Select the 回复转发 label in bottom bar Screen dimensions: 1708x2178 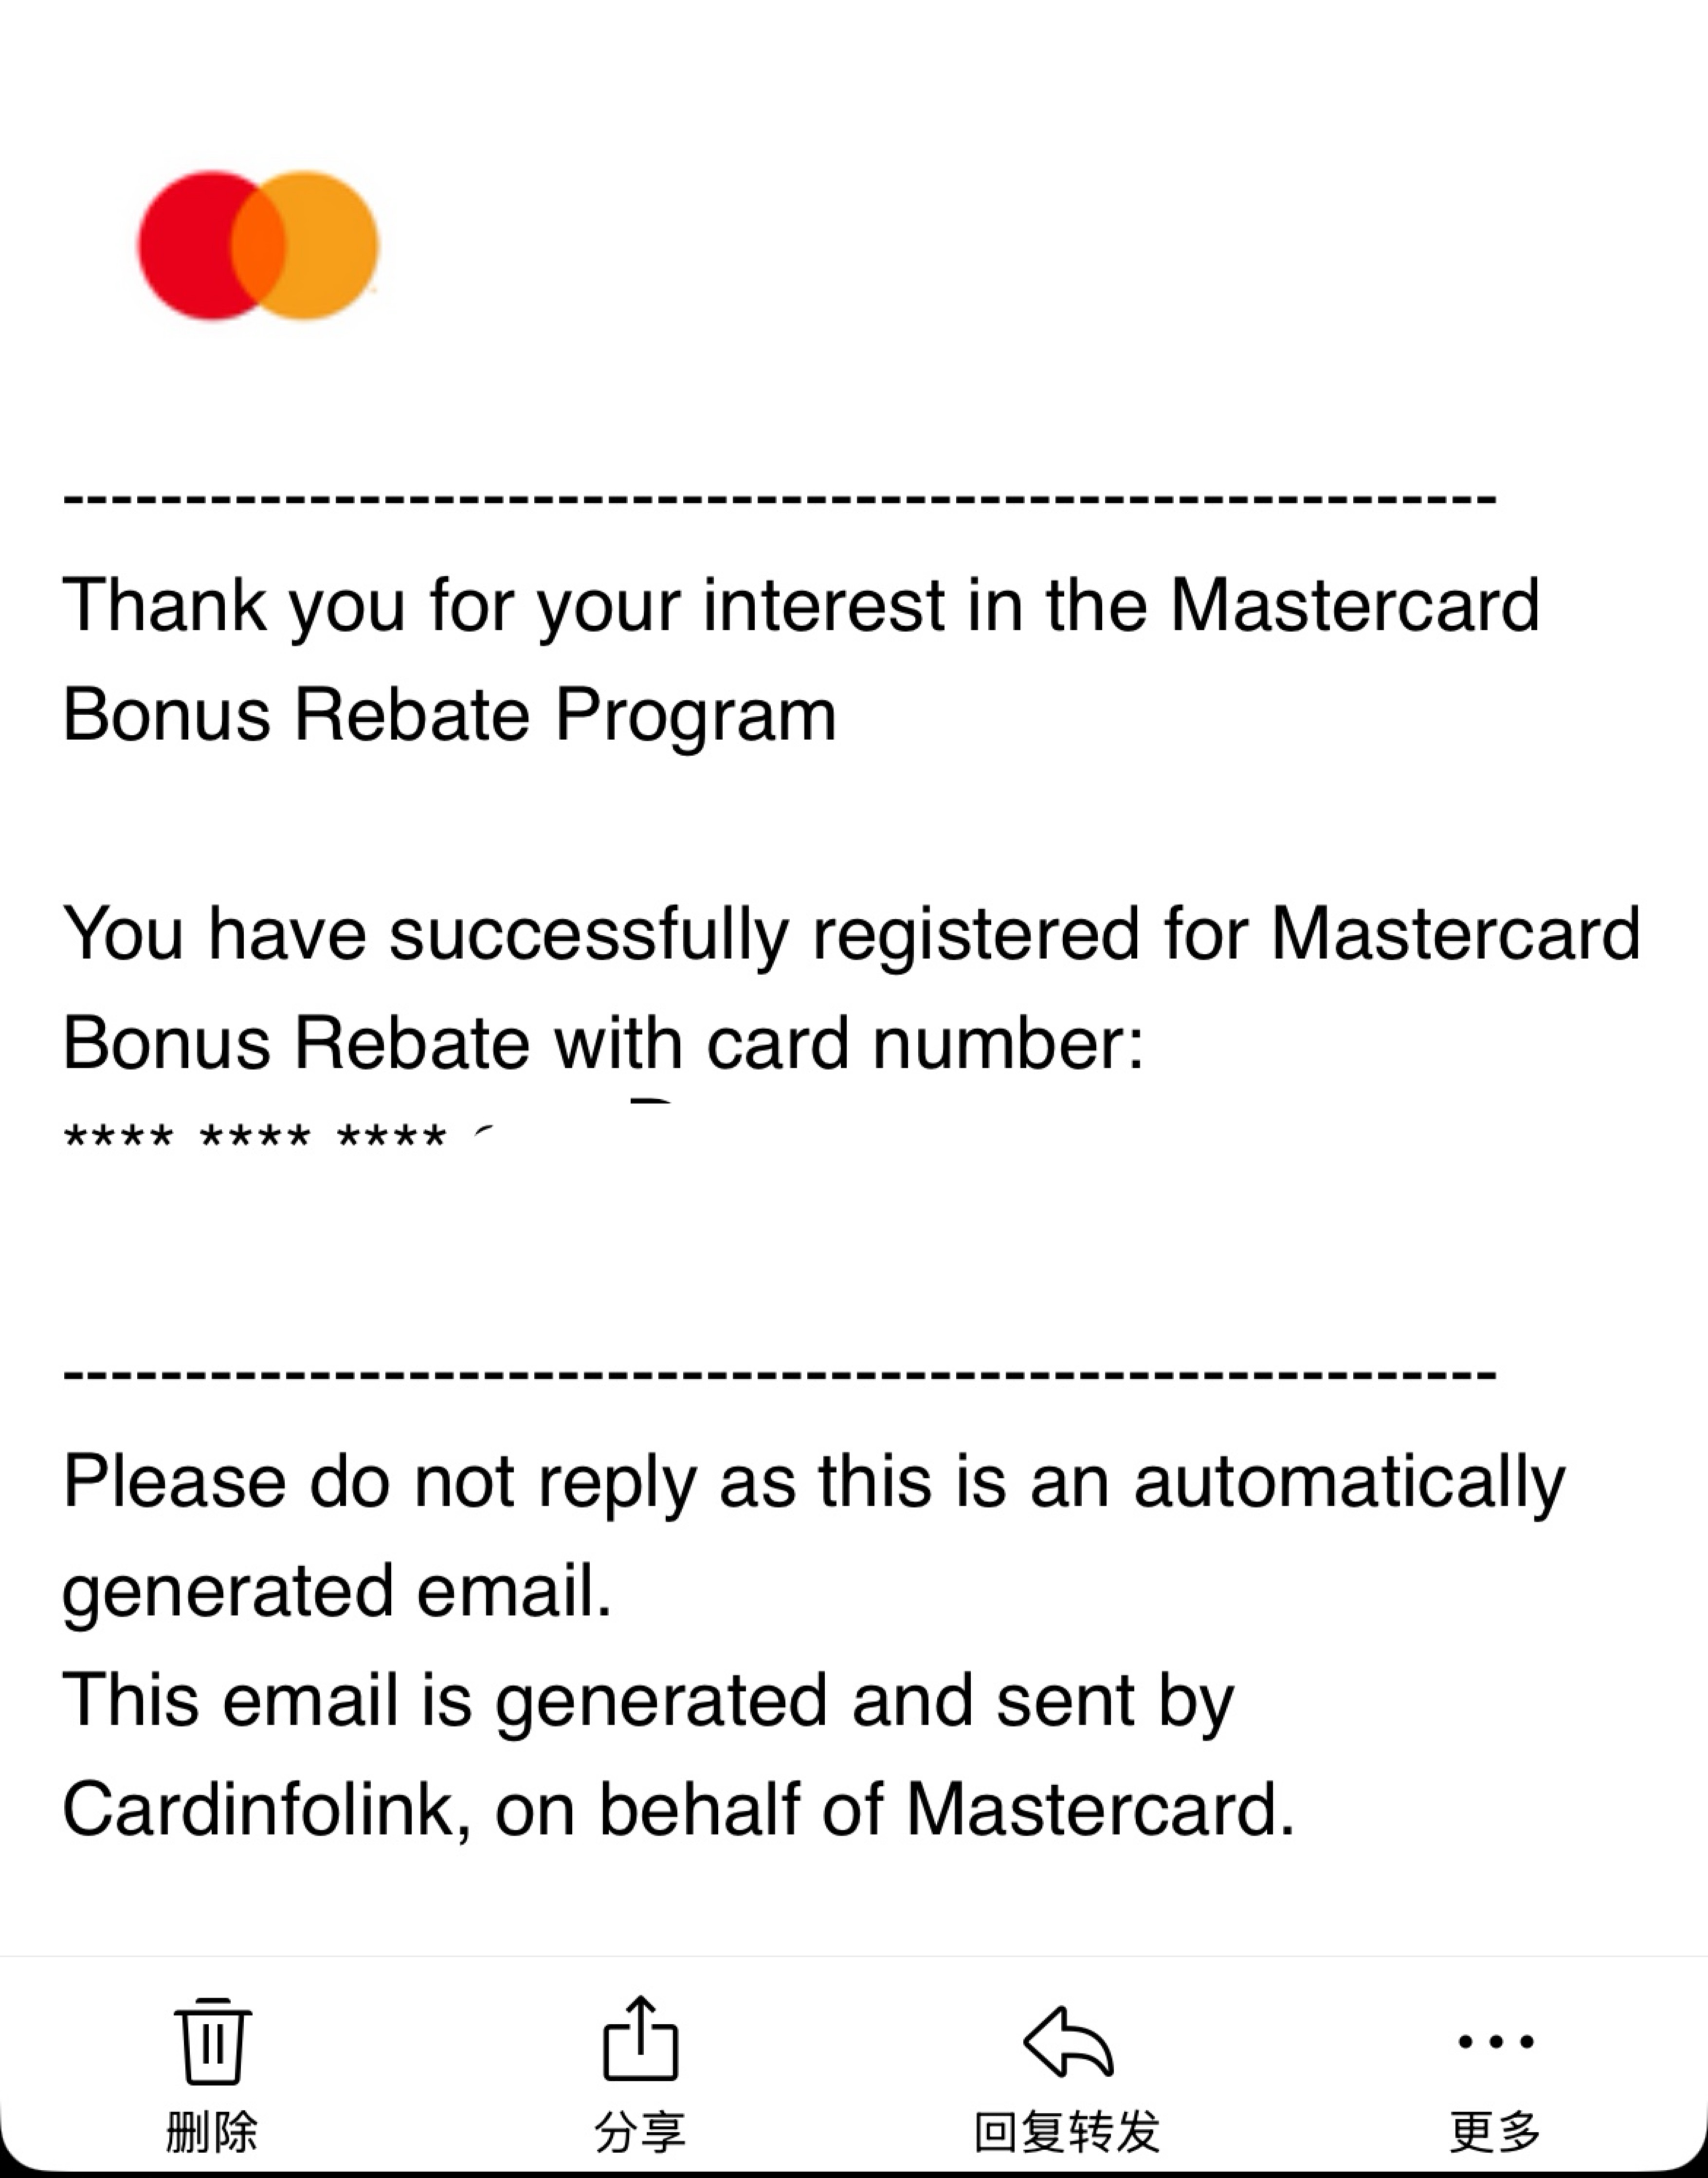click(x=1068, y=2131)
